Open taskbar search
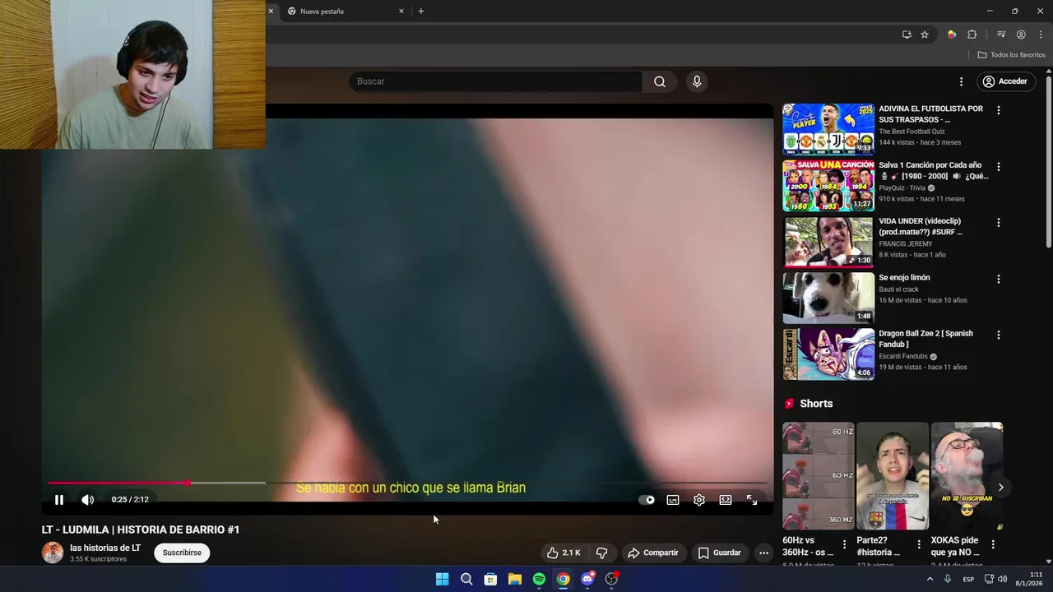 click(466, 579)
